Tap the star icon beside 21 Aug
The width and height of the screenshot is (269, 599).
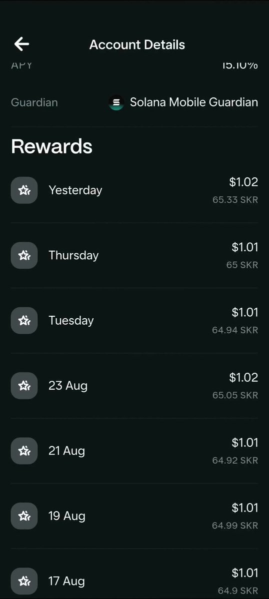click(x=24, y=451)
